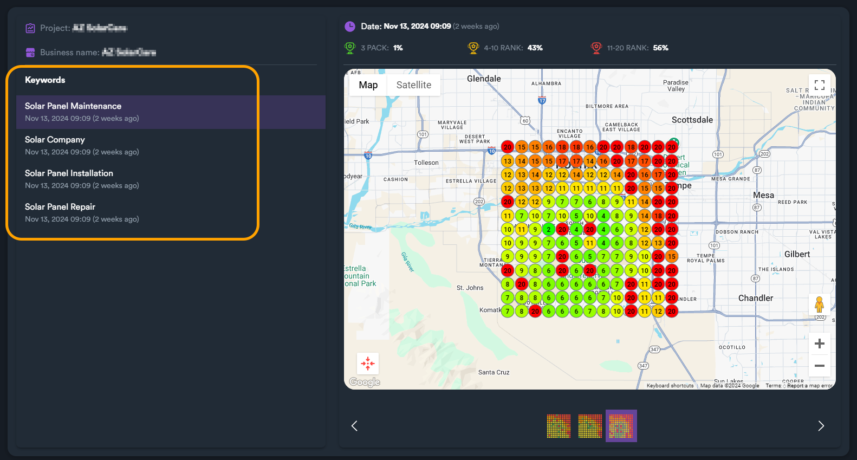Open first heatmap thumbnail

pyautogui.click(x=559, y=426)
